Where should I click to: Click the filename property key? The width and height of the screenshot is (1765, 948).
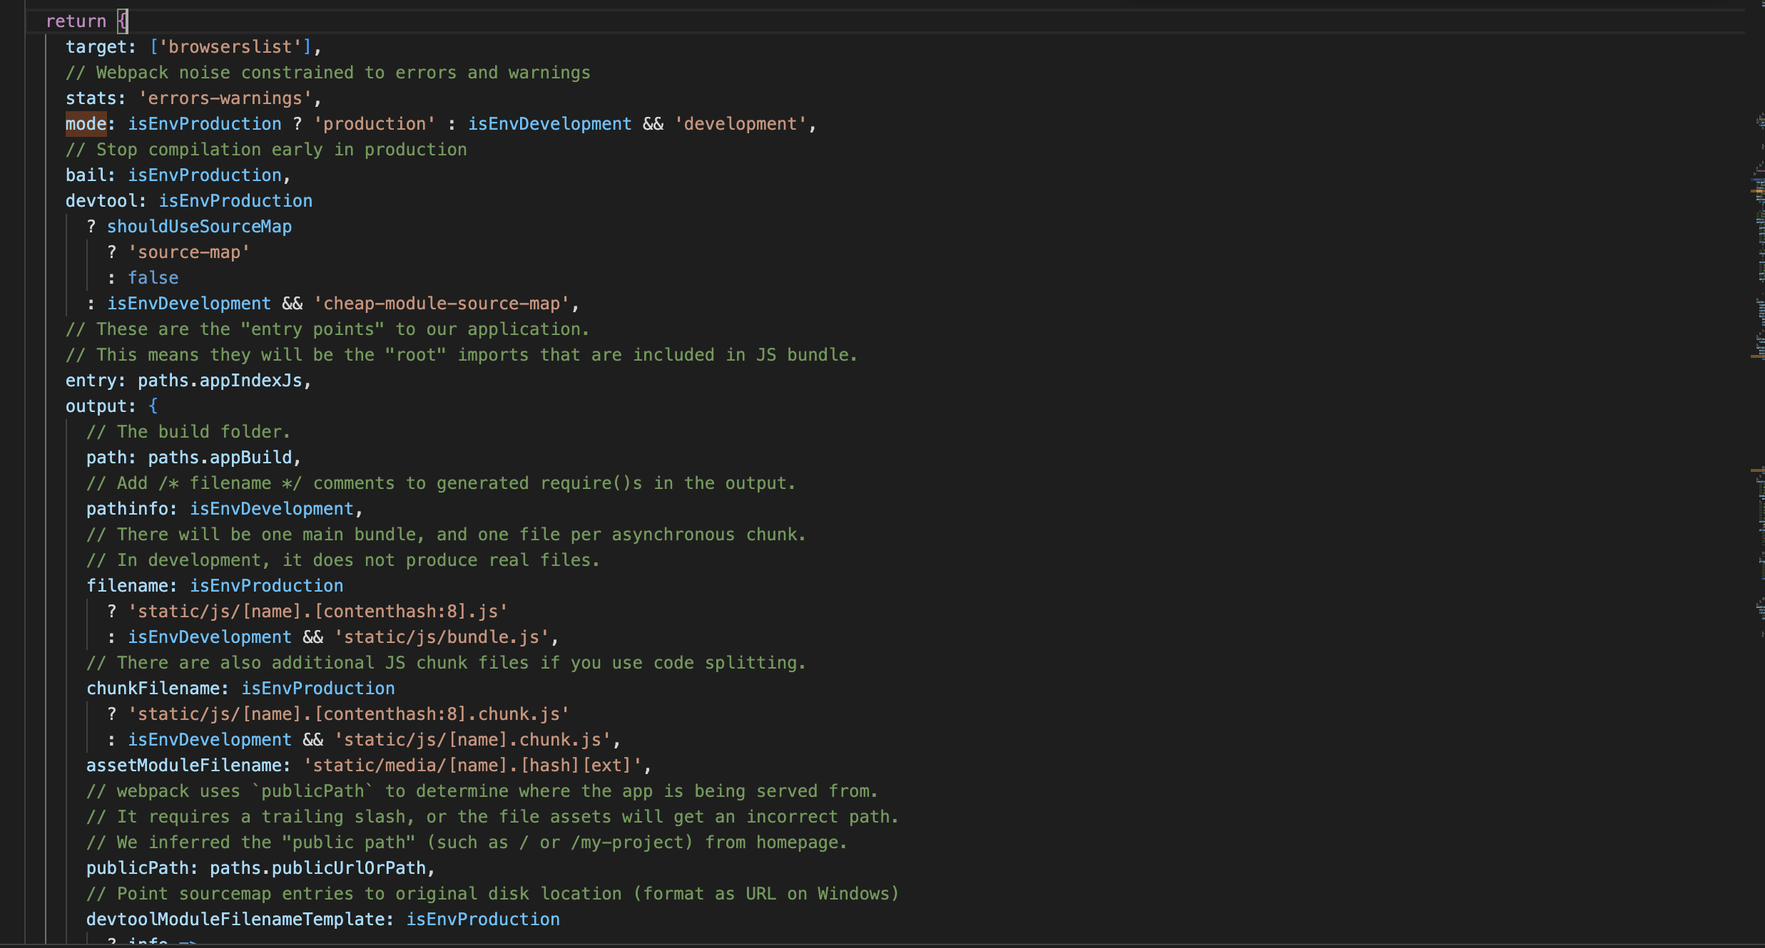tap(127, 586)
